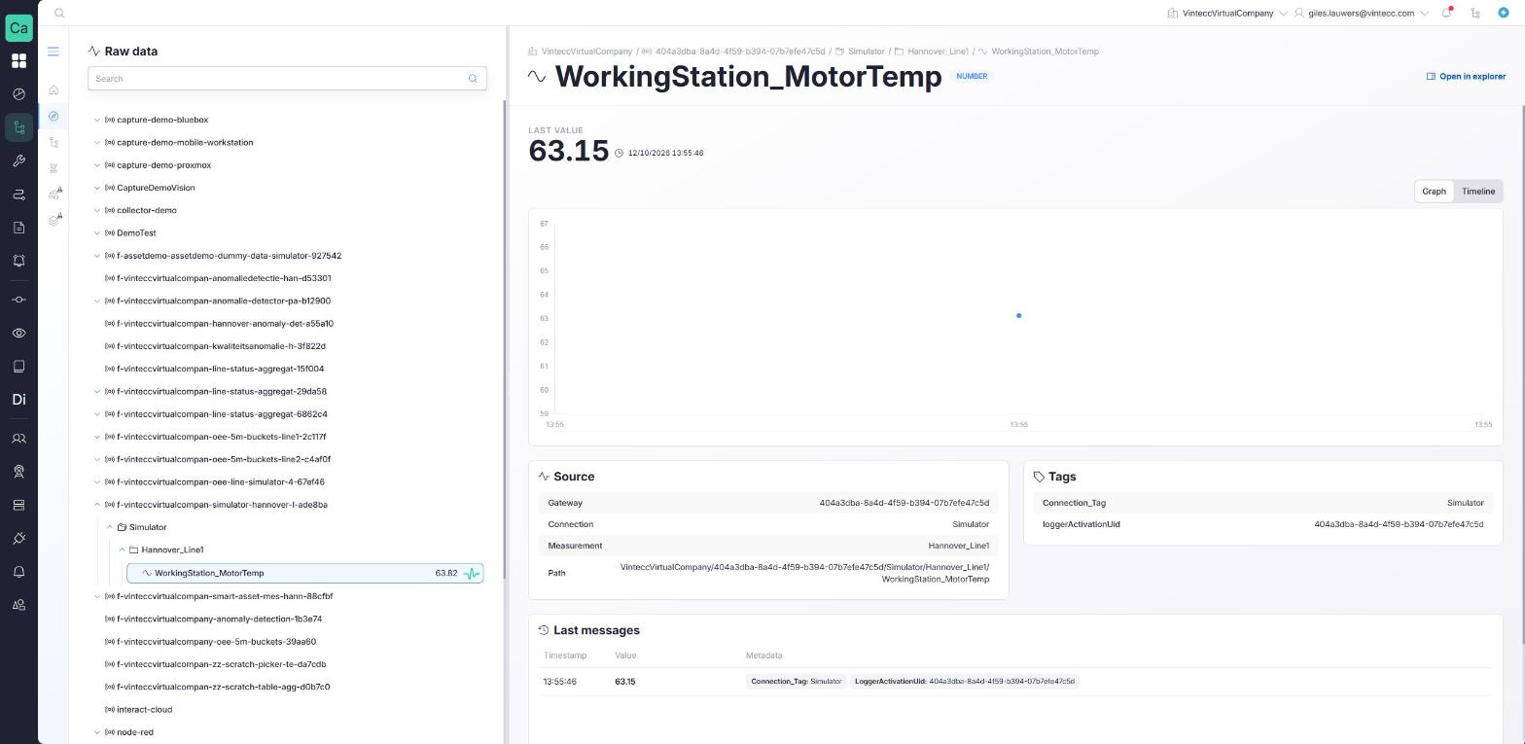Screen dimensions: 1525x744
Task: Click Open in explorer link
Action: click(x=1466, y=76)
